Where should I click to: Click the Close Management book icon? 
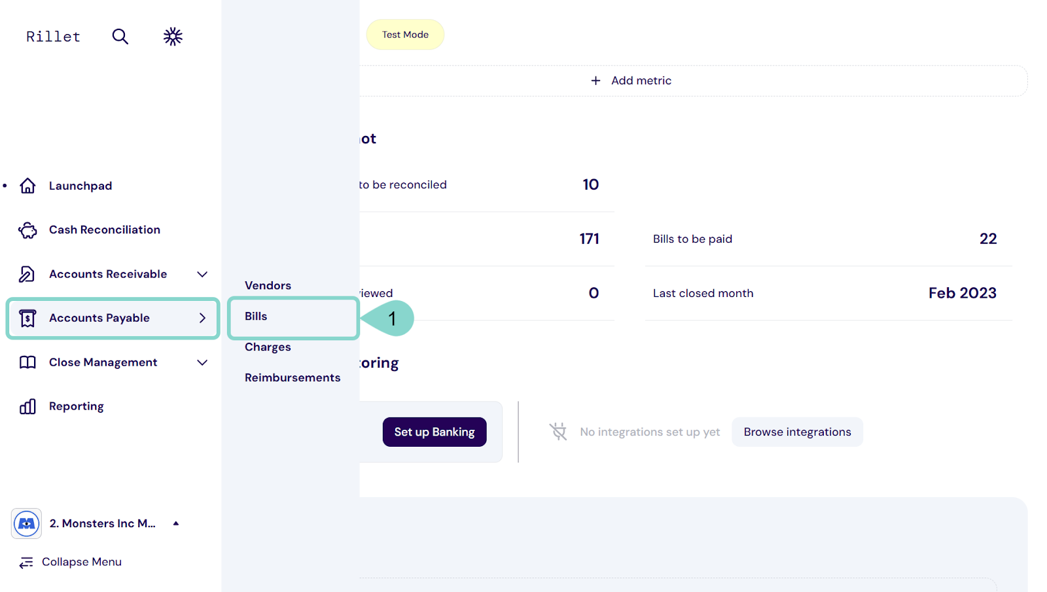(27, 362)
